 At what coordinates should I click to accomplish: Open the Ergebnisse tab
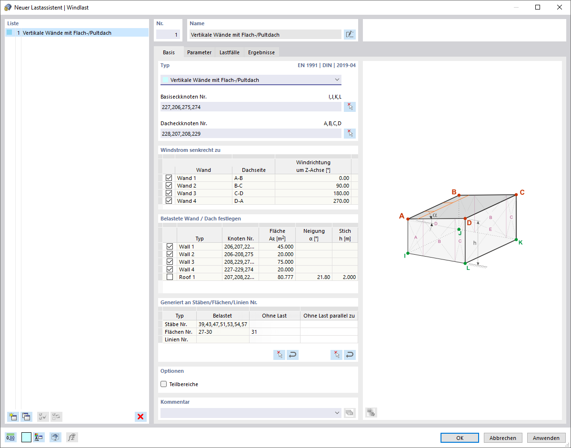(261, 52)
